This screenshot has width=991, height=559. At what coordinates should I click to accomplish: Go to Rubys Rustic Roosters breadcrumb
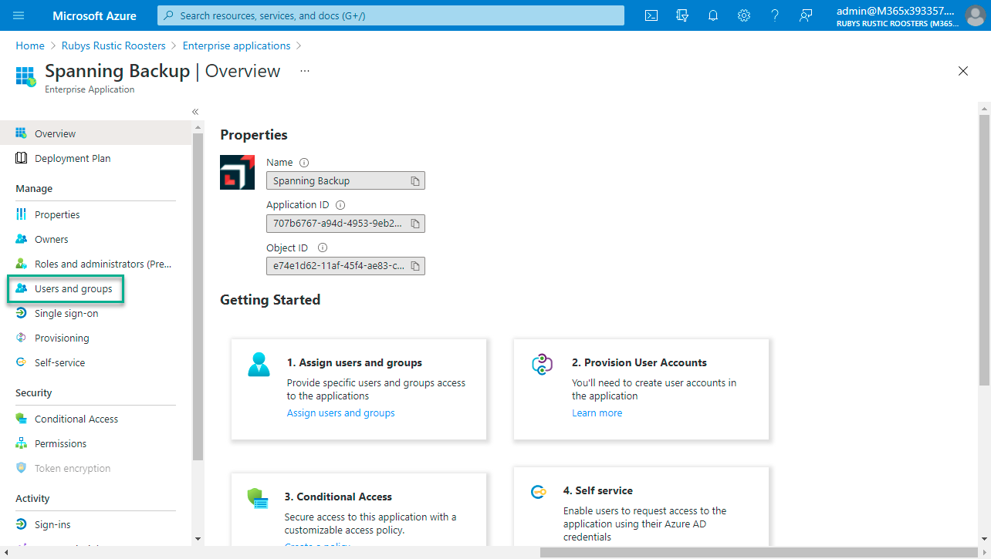[x=113, y=45]
